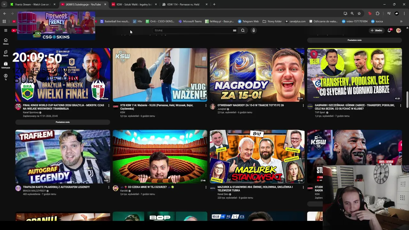Open Microsoft Teams bookmark
This screenshot has width=409, height=230.
[190, 21]
